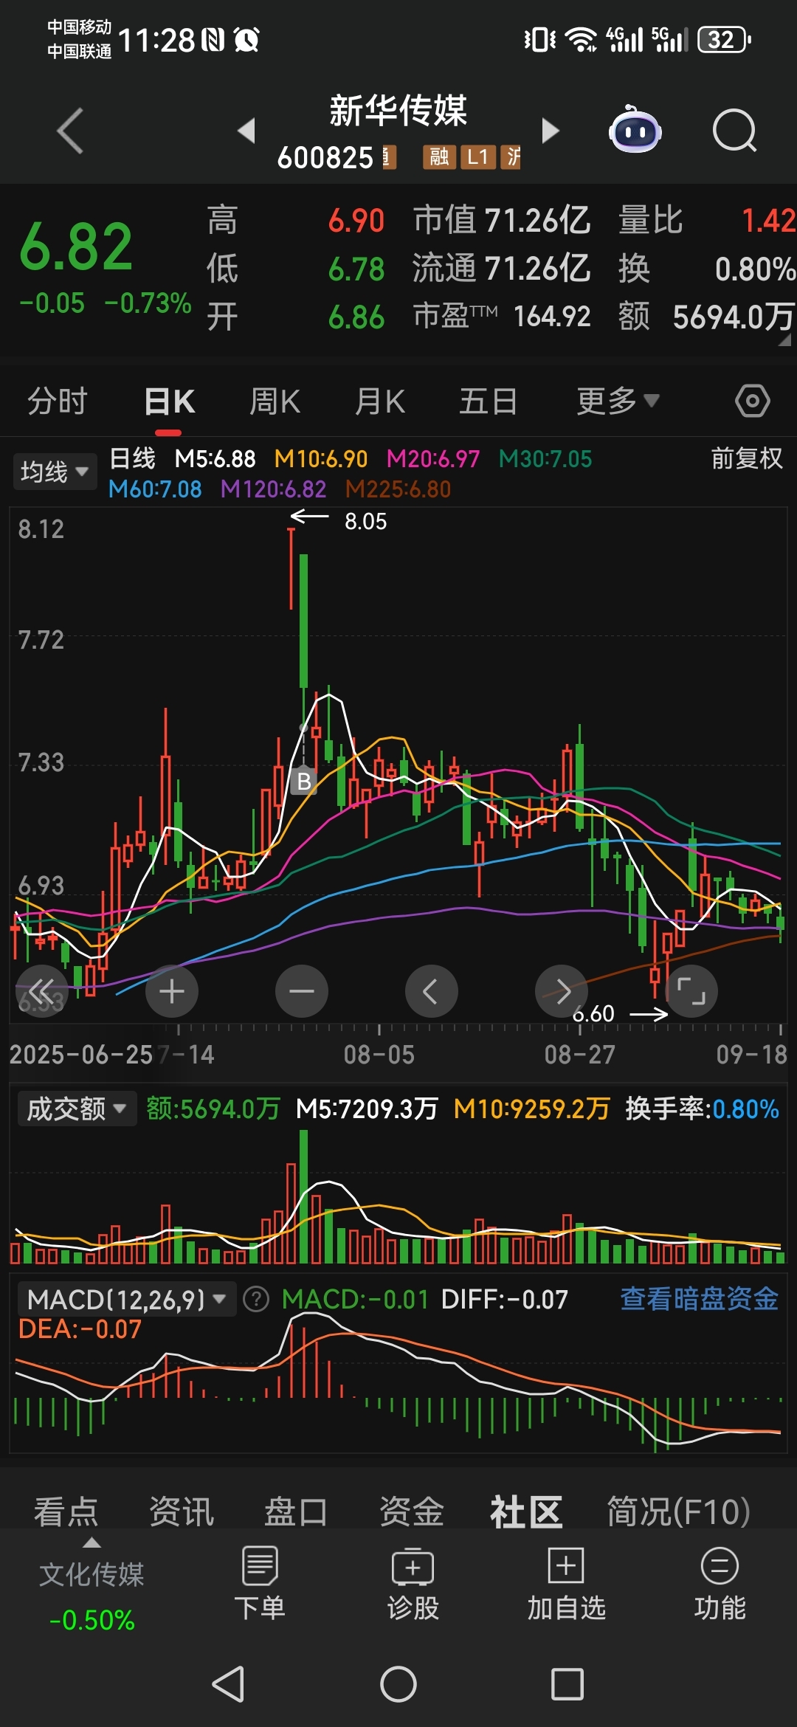Screen dimensions: 797x1727
Task: Tap the M10:9259.2万 volume average label
Action: tap(531, 1109)
